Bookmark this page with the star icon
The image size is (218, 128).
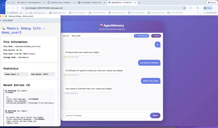pos(184,8)
